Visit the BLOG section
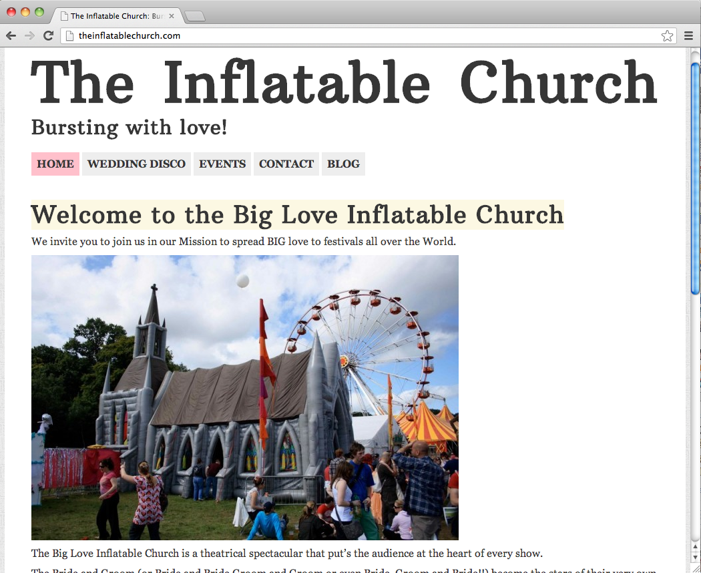This screenshot has height=573, width=701. (x=343, y=164)
